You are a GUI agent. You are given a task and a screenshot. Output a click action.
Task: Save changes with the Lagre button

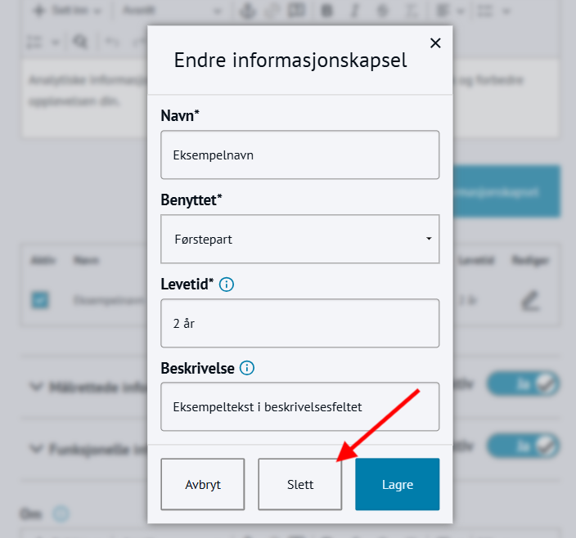(x=397, y=484)
